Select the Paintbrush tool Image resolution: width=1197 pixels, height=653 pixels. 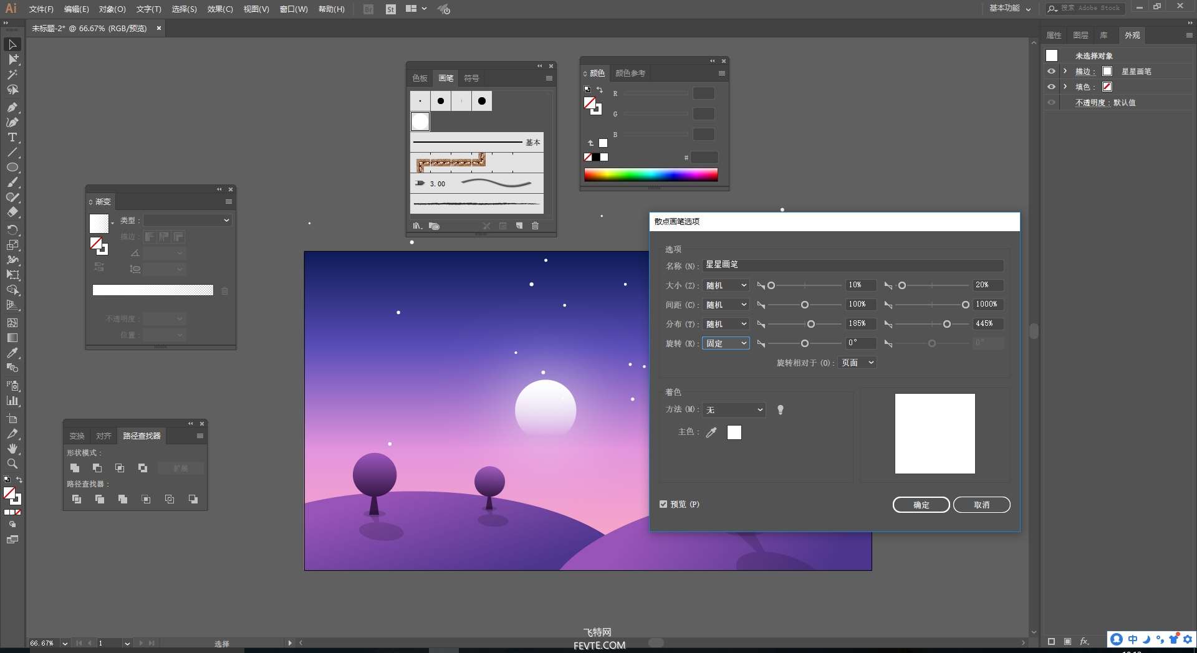click(x=12, y=183)
